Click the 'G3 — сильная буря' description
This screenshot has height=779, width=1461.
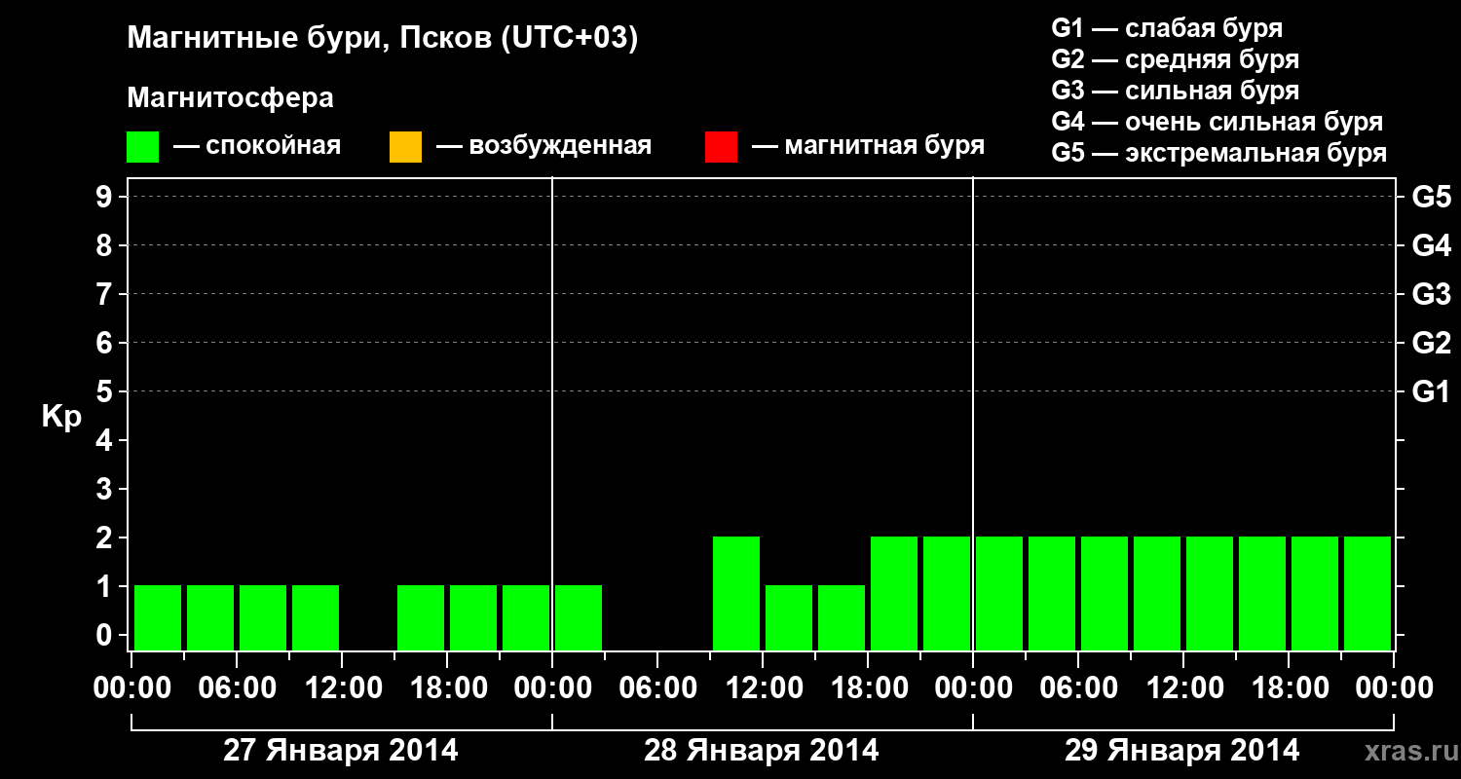click(x=1175, y=91)
